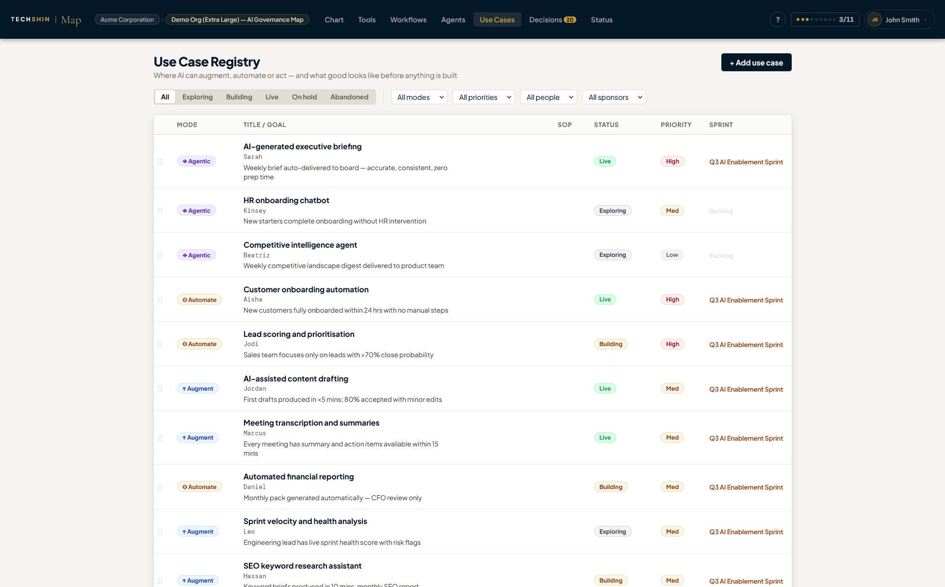Click the Live status pill for Customer onboarding
945x587 pixels.
tap(605, 300)
